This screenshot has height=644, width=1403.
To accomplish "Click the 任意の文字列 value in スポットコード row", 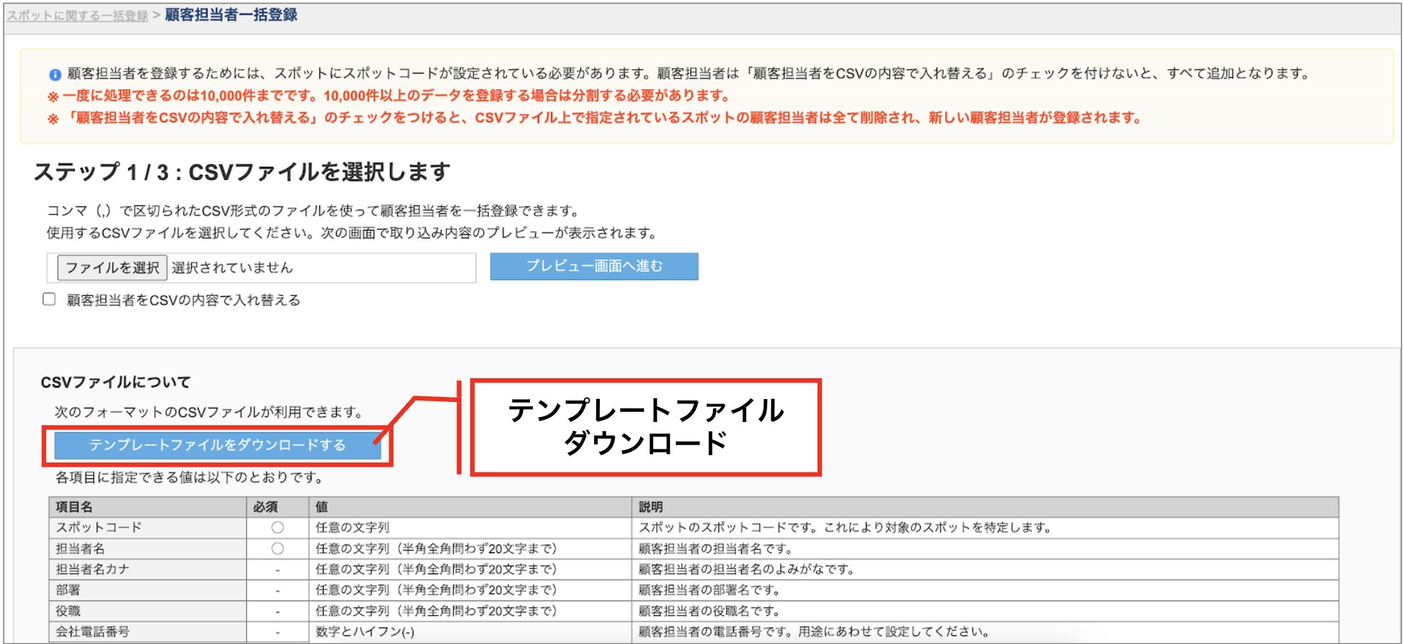I will (353, 528).
